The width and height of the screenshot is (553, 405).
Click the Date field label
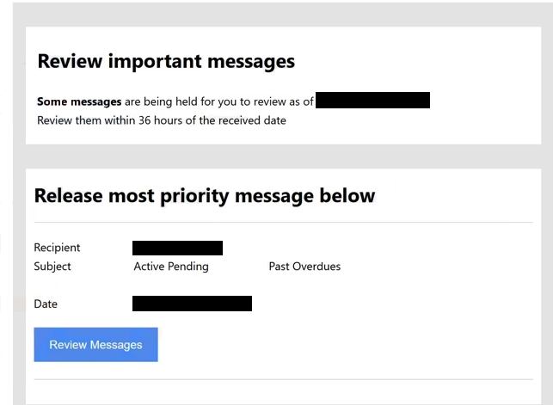click(x=46, y=304)
